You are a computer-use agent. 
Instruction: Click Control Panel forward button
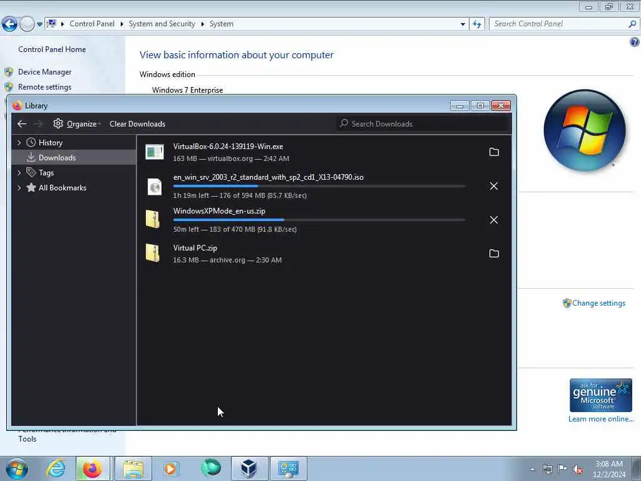pyautogui.click(x=27, y=24)
